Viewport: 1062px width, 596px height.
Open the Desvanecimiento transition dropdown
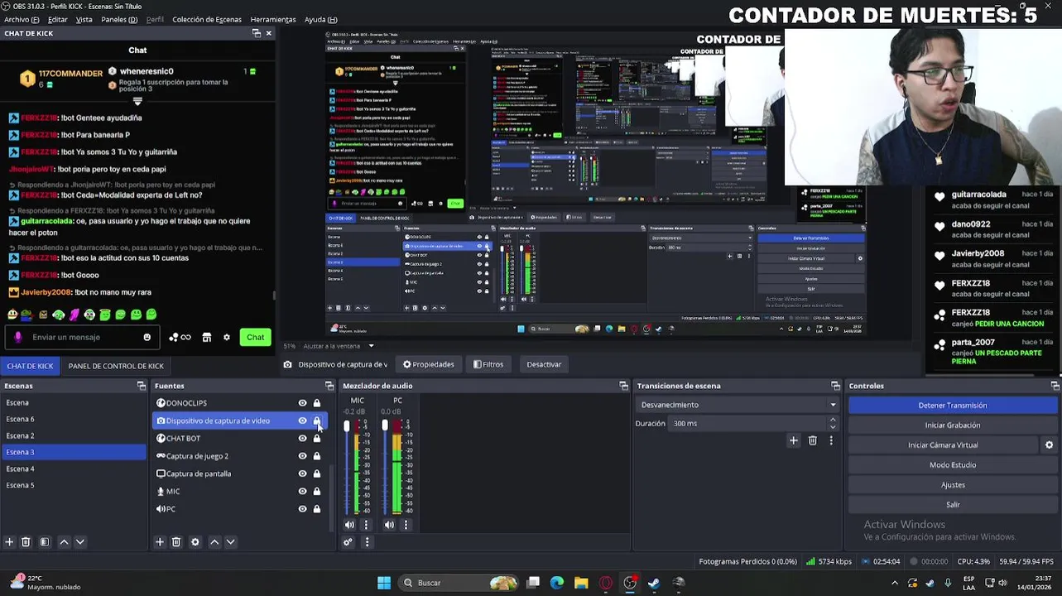737,405
